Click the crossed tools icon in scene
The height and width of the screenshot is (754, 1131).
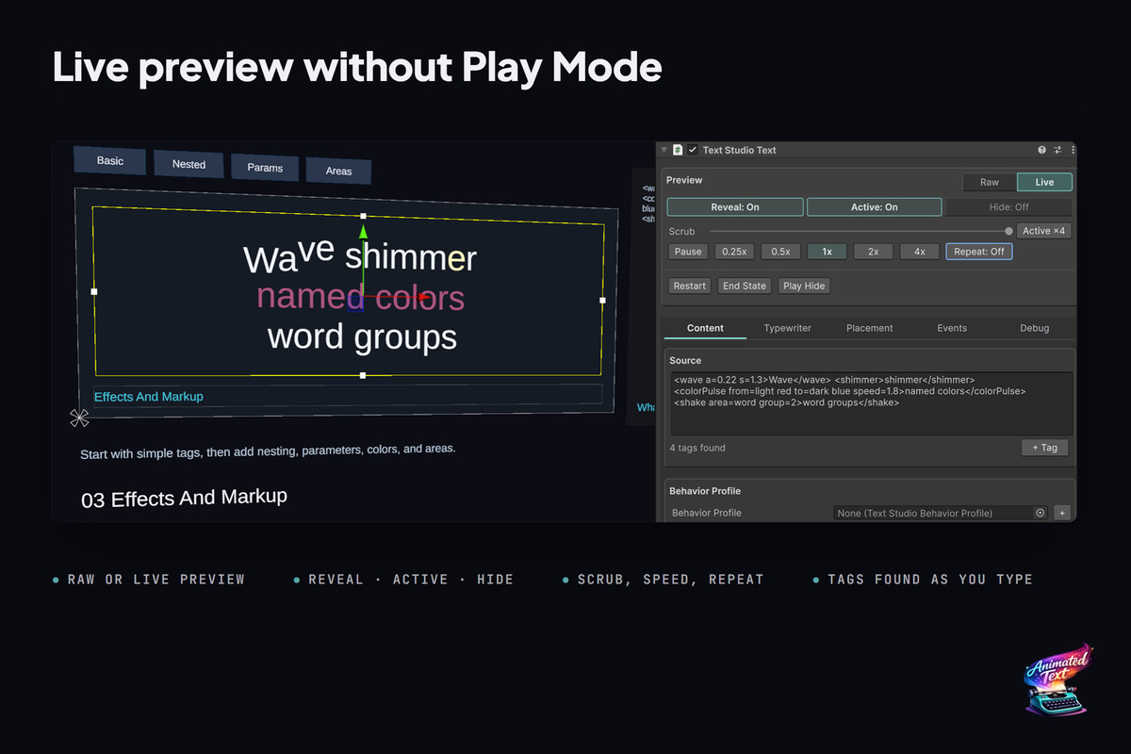tap(79, 418)
